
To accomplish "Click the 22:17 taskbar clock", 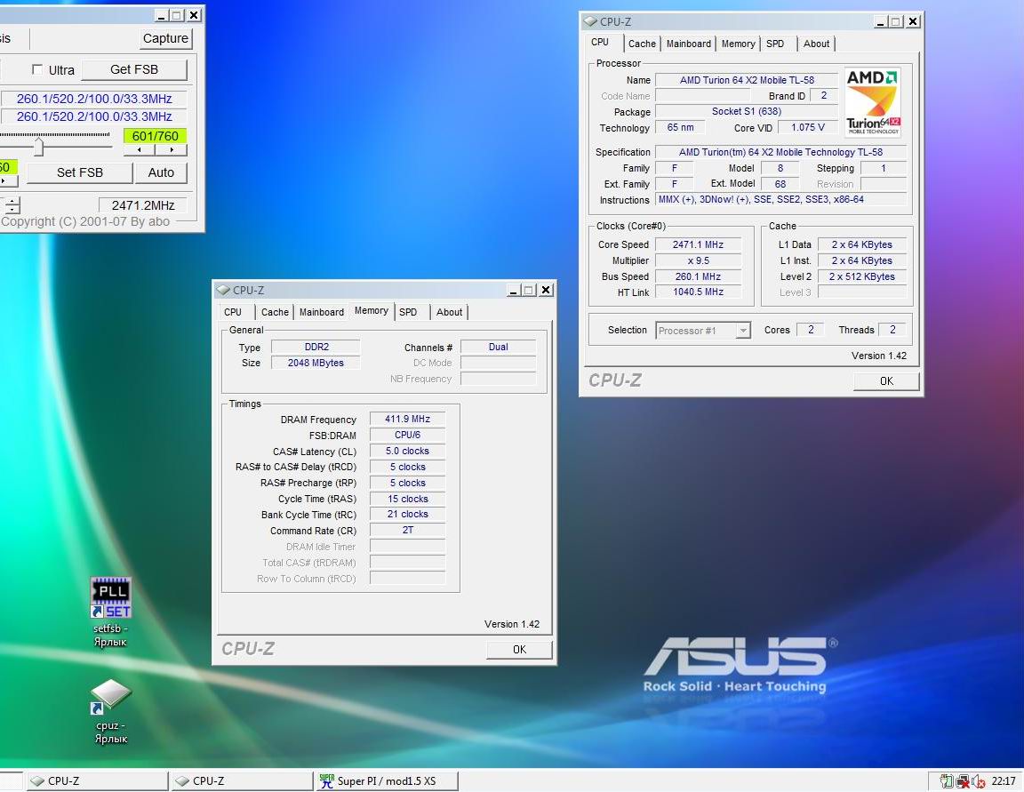I will click(x=1004, y=781).
